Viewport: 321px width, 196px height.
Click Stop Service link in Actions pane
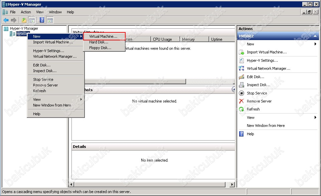[x=257, y=93]
